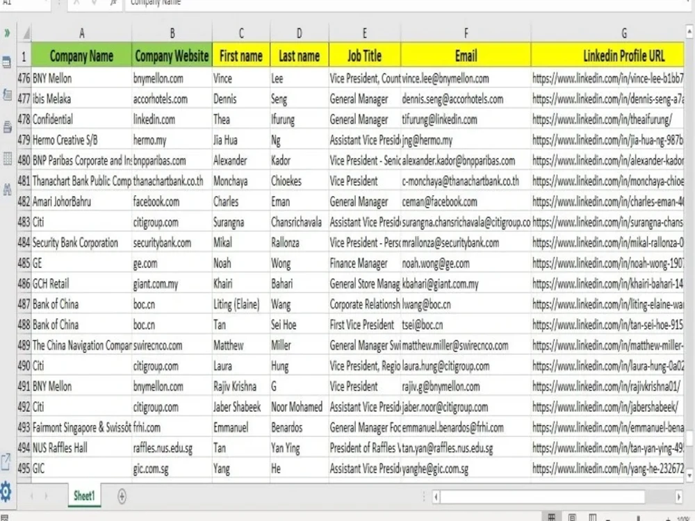Image resolution: width=695 pixels, height=521 pixels.
Task: Select Normal view icon in status bar
Action: [x=551, y=517]
